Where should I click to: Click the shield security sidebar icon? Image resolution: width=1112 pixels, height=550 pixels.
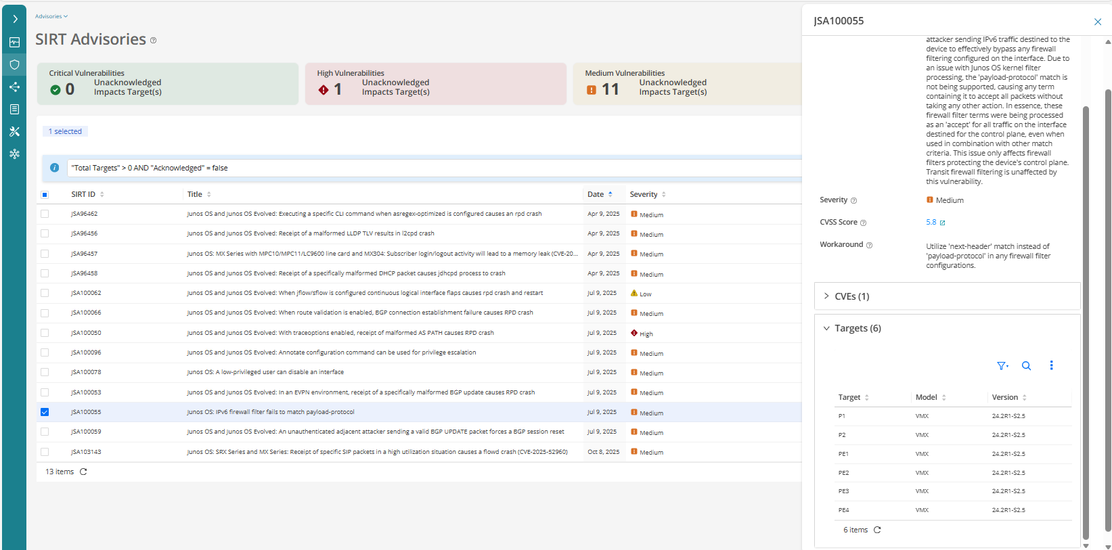tap(14, 65)
